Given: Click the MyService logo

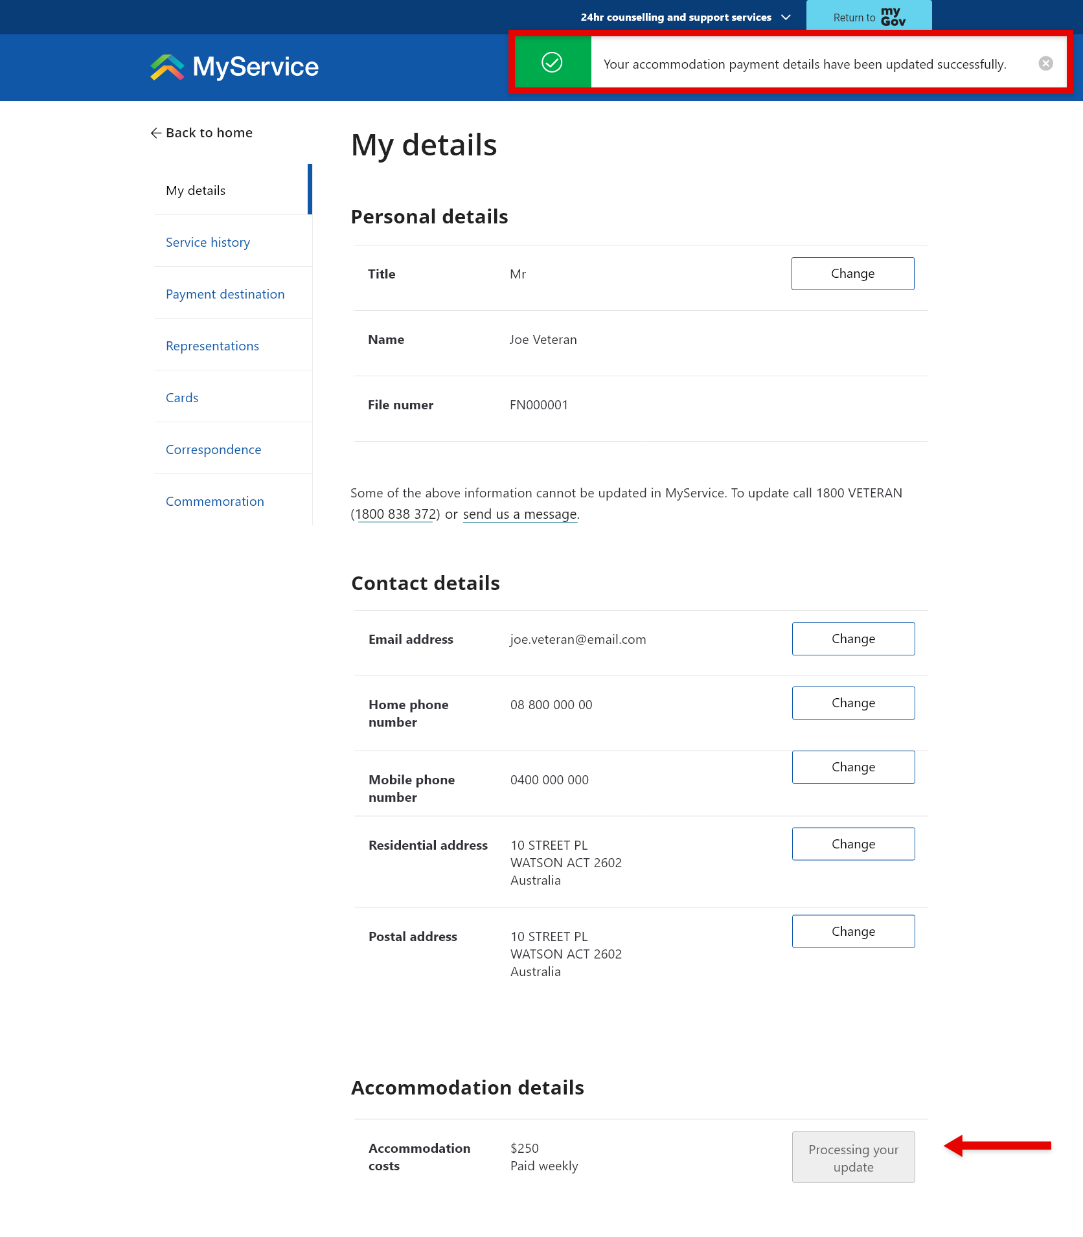Looking at the screenshot, I should point(234,67).
